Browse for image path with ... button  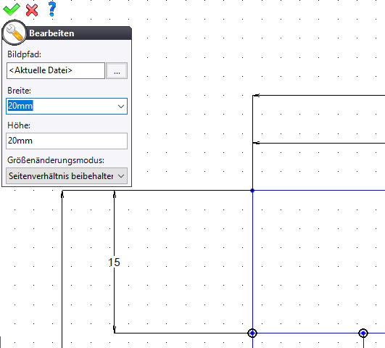point(117,71)
